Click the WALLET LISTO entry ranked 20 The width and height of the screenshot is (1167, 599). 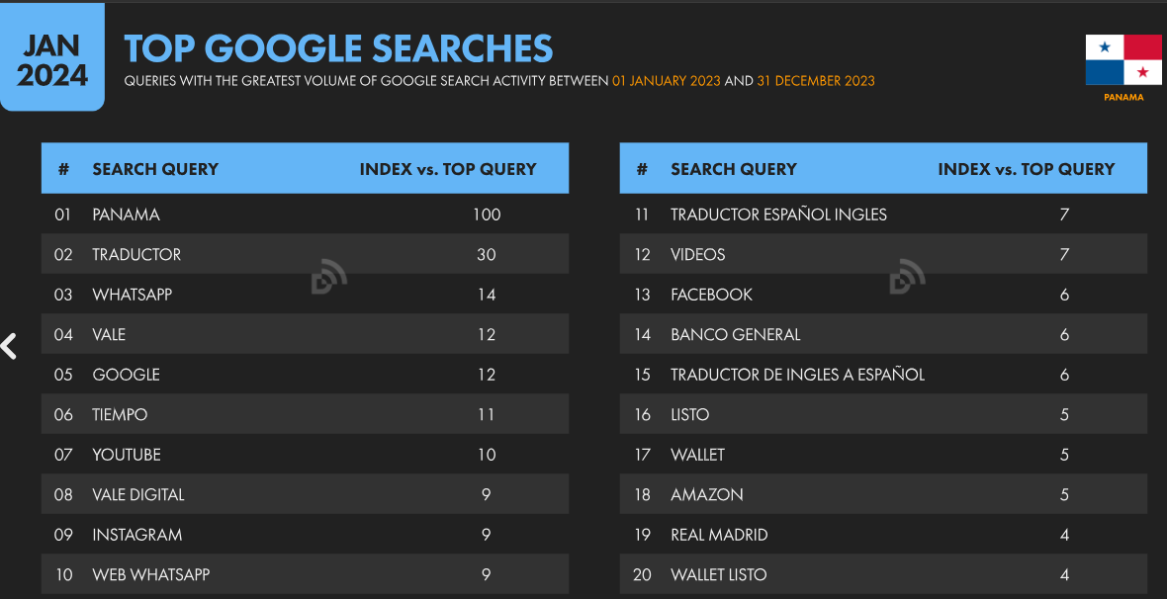click(883, 574)
